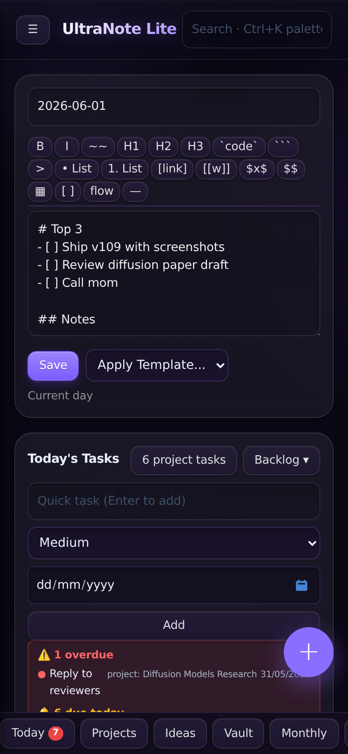Tap the floating plus button
Image resolution: width=348 pixels, height=754 pixels.
(309, 652)
